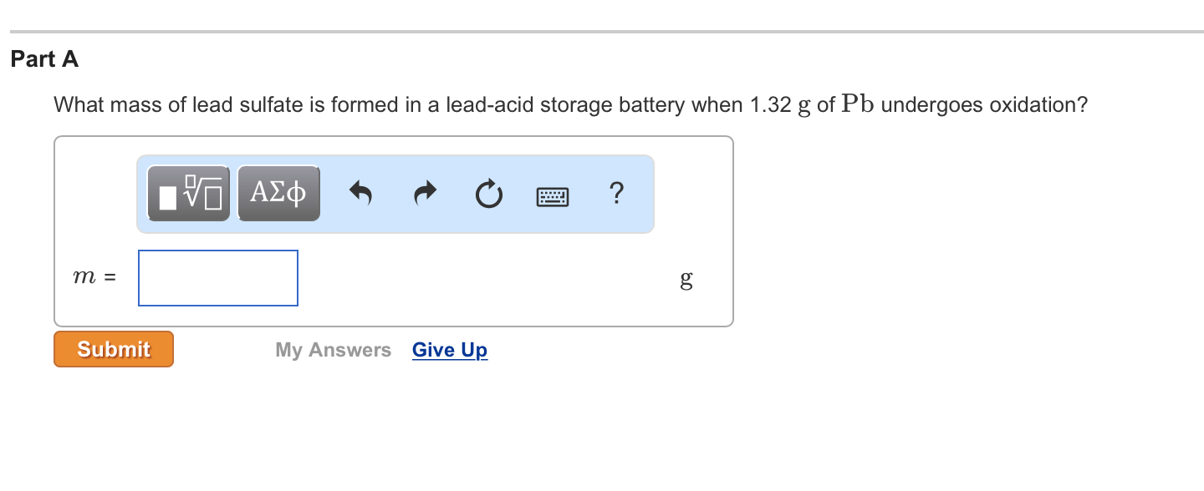Open help via the question mark
1204x491 pixels.
(616, 194)
